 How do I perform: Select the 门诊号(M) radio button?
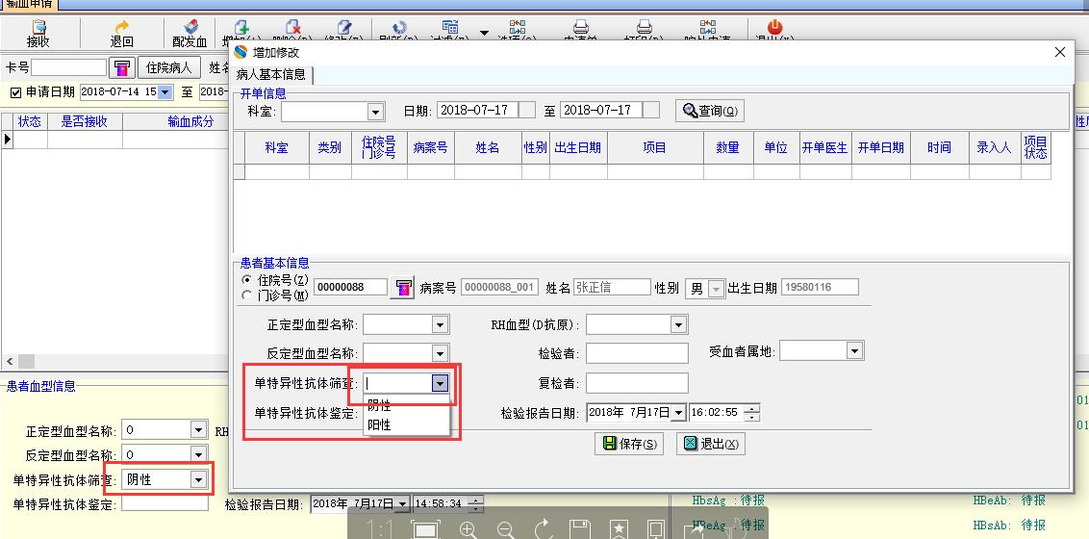(246, 295)
